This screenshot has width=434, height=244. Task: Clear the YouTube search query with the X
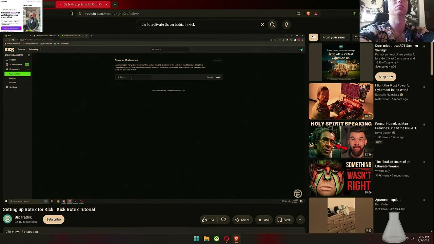point(262,24)
